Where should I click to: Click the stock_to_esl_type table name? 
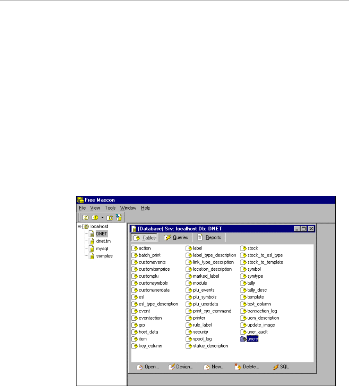(x=265, y=255)
